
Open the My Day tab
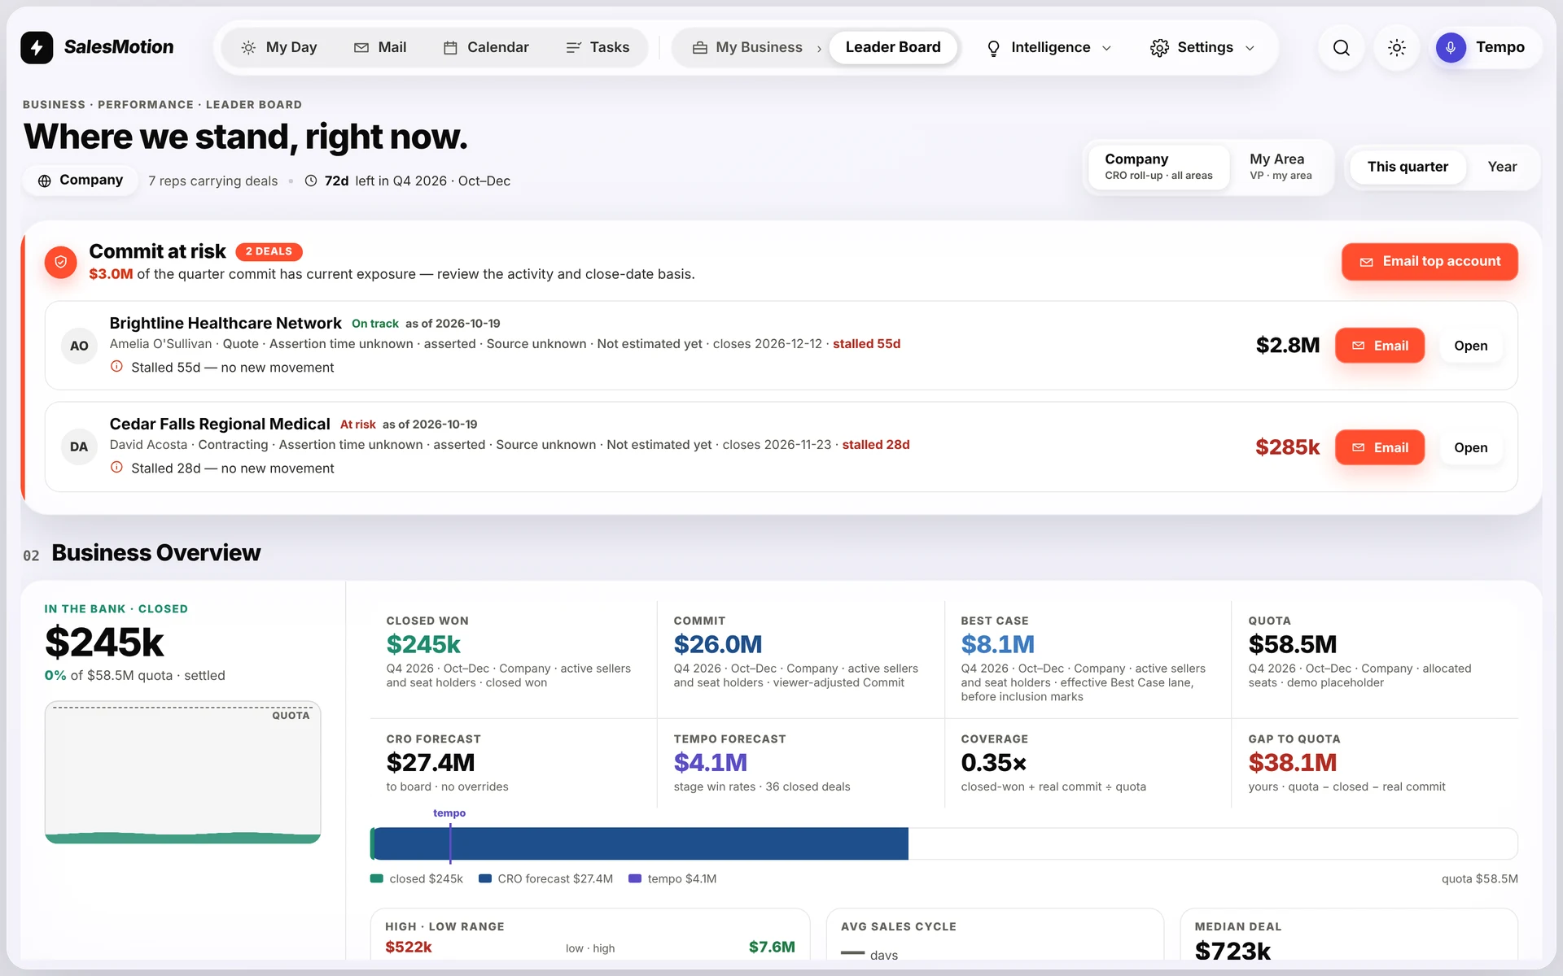pyautogui.click(x=278, y=47)
